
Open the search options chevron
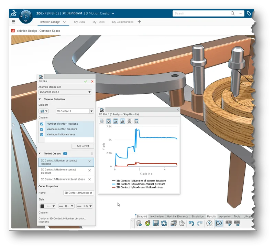click(x=240, y=13)
